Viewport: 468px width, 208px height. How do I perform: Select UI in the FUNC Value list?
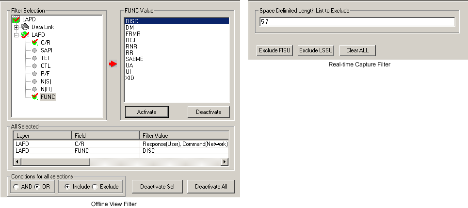coord(177,72)
